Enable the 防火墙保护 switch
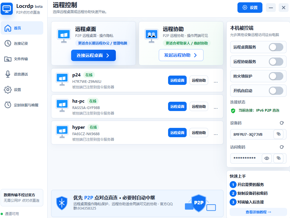This screenshot has width=290, height=218. [276, 76]
